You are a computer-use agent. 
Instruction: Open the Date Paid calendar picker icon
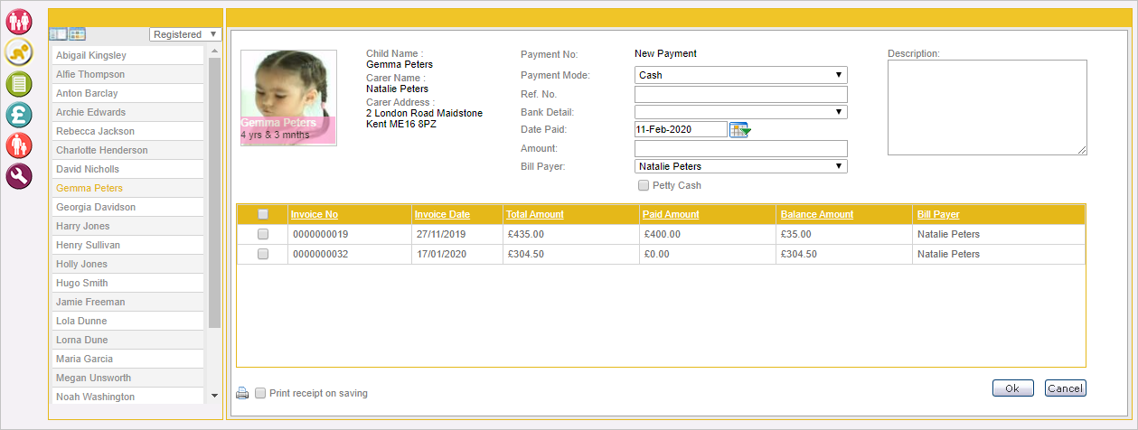pos(740,130)
